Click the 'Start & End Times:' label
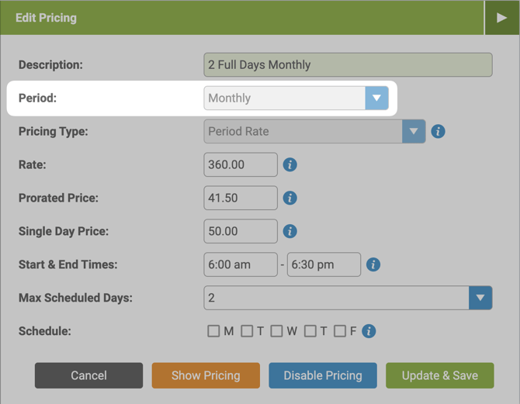Image resolution: width=520 pixels, height=404 pixels. click(x=68, y=264)
